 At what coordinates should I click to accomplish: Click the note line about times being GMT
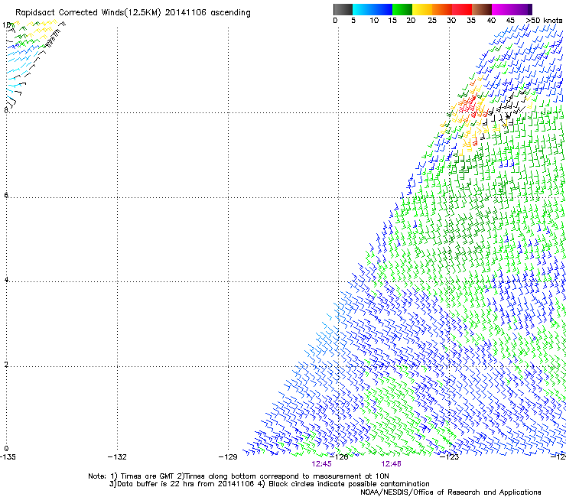[239, 476]
